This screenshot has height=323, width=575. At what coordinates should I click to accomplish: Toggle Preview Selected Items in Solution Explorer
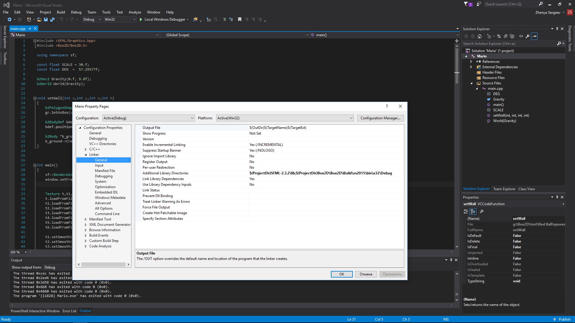[x=535, y=36]
